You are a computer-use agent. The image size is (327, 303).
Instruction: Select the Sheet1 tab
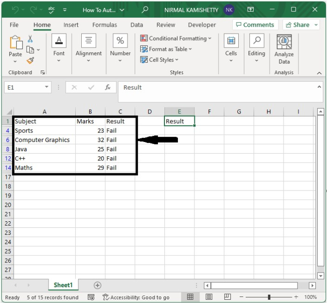(63, 285)
